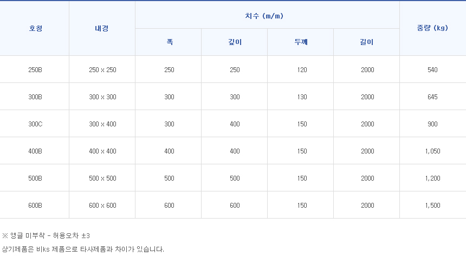466x256 pixels.
Task: Click the 길이 sub-header
Action: pyautogui.click(x=367, y=42)
